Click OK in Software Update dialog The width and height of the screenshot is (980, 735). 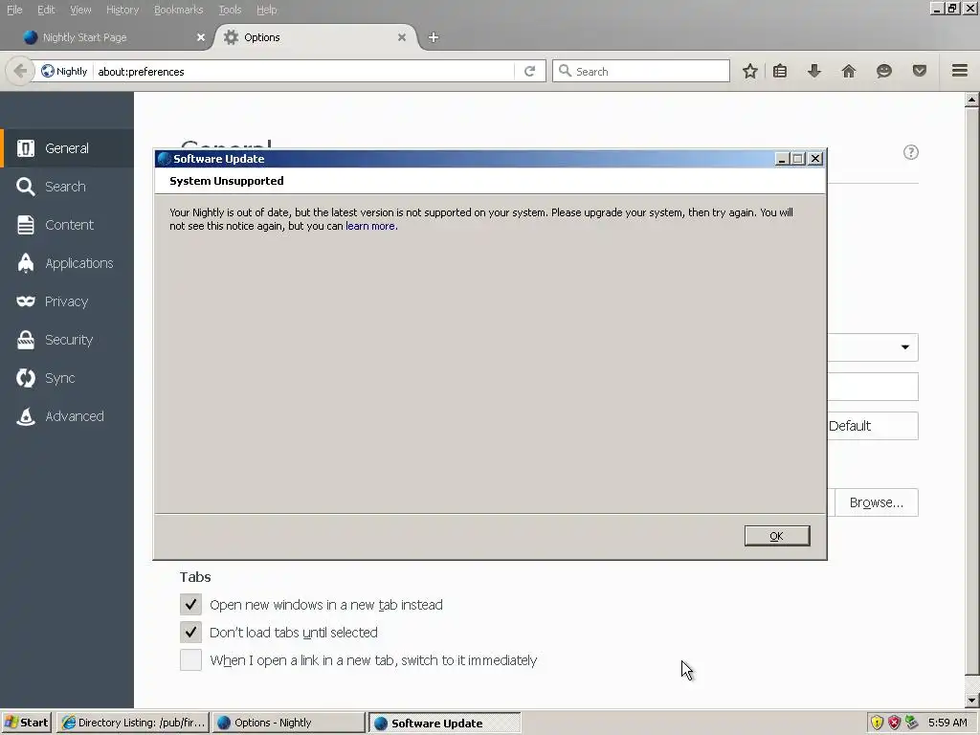(x=777, y=536)
